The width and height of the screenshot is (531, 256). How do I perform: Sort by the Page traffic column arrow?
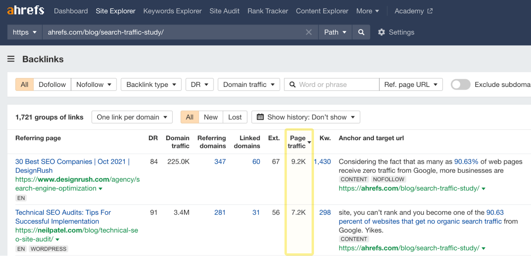coord(309,142)
